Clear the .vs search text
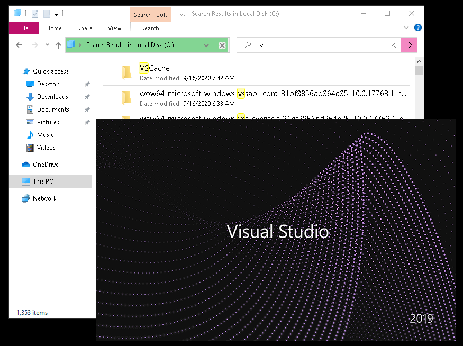 (393, 45)
